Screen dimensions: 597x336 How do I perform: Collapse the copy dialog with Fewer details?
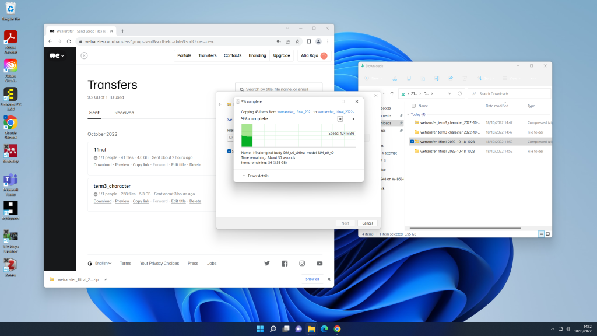click(x=255, y=176)
